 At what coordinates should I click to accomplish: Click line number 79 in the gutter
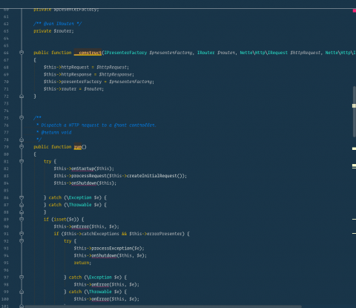coord(6,147)
